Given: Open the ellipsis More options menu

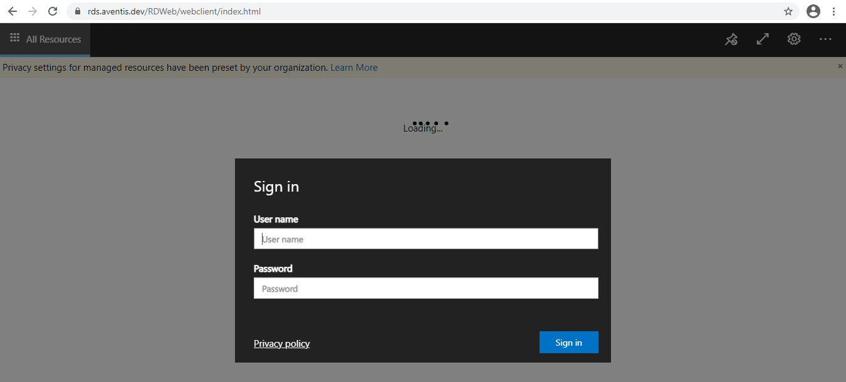Looking at the screenshot, I should 825,39.
